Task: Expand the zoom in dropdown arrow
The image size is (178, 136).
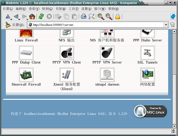Action: tap(104, 20)
